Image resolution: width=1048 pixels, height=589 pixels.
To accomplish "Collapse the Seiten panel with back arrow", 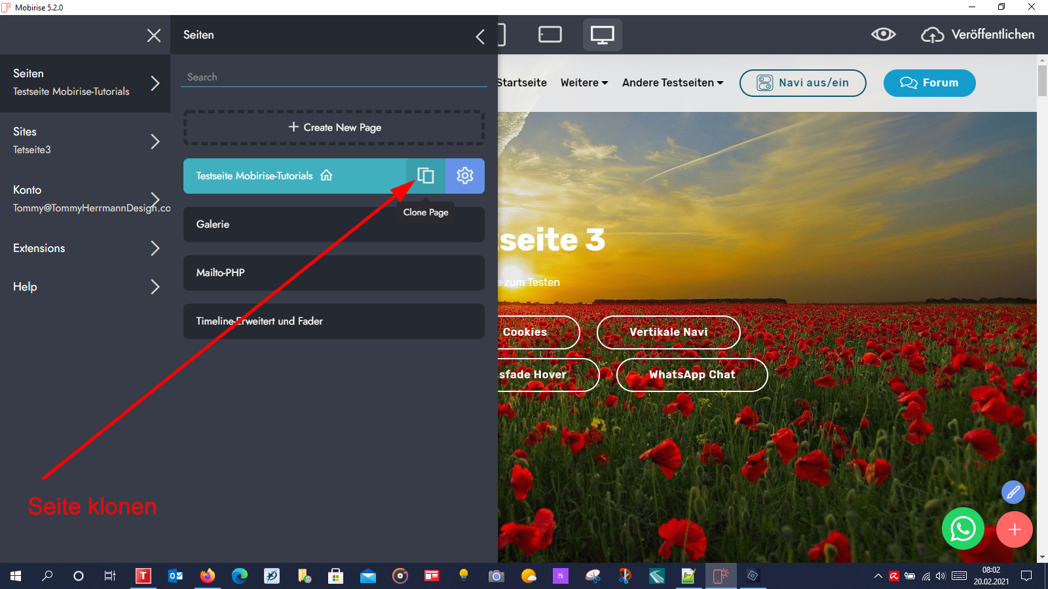I will [480, 36].
